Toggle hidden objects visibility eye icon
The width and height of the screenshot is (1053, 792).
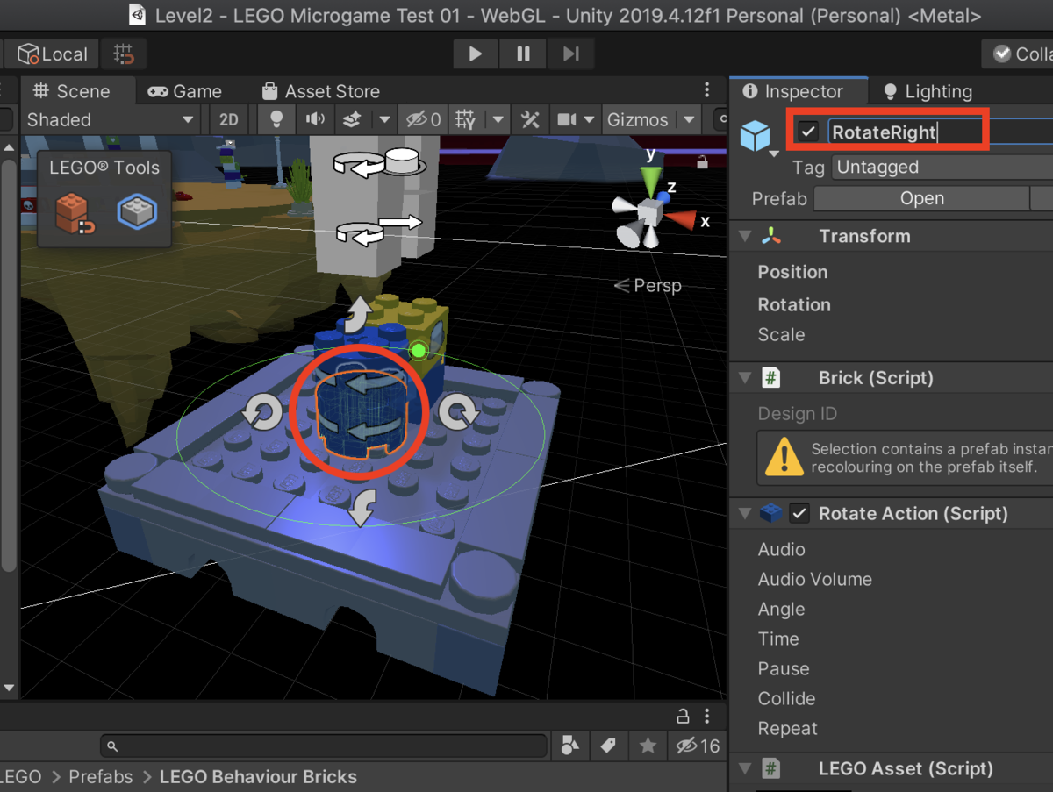pyautogui.click(x=424, y=120)
